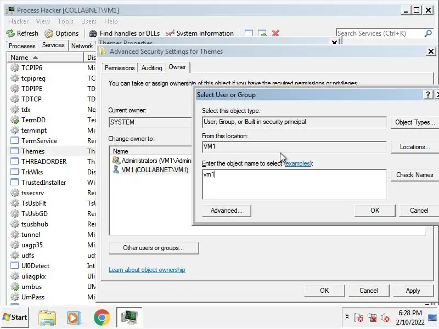Image resolution: width=439 pixels, height=329 pixels.
Task: Open Learn about object ownership link
Action: (x=147, y=270)
